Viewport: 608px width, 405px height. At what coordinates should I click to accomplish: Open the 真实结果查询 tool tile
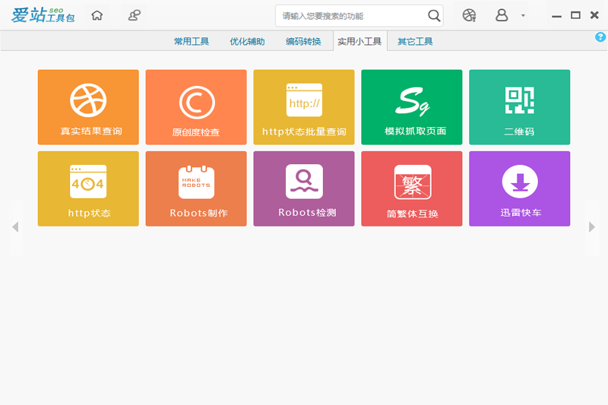click(x=88, y=107)
